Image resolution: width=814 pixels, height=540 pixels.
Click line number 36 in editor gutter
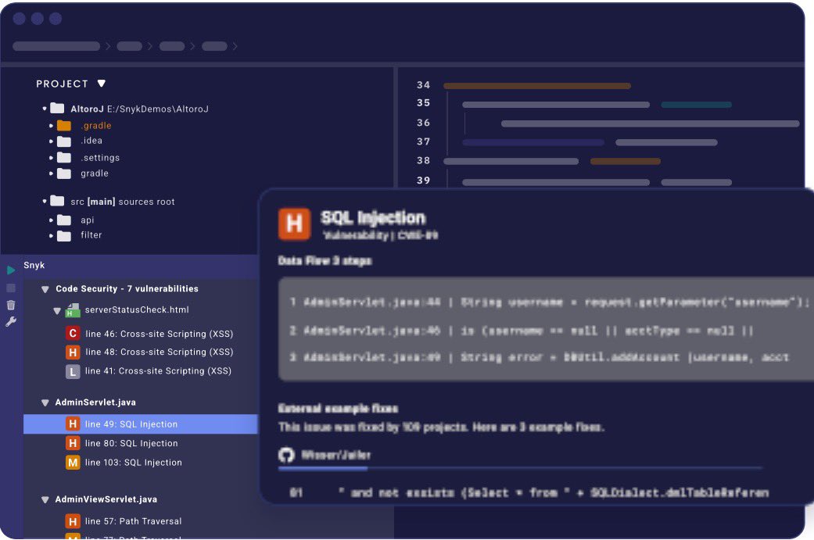coord(423,123)
